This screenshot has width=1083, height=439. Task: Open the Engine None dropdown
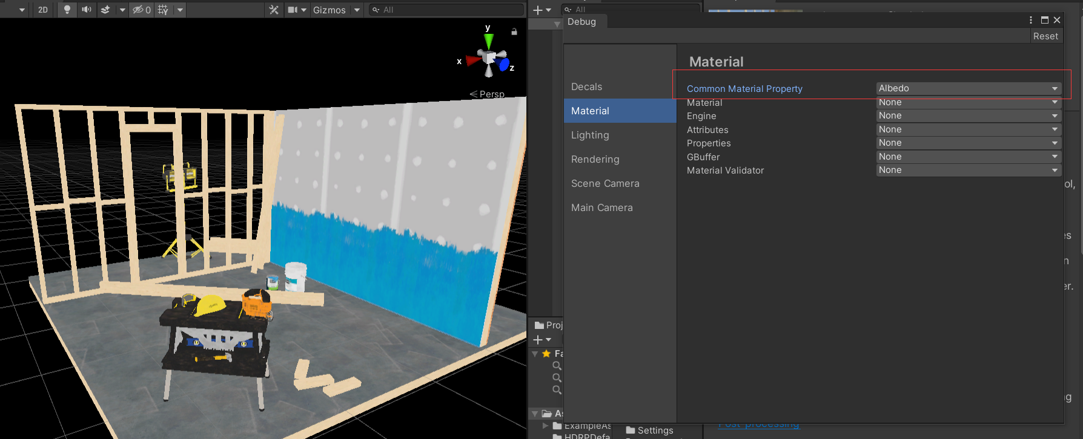969,115
